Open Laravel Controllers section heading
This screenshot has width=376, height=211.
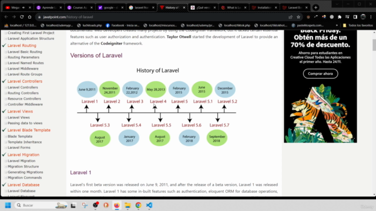(x=25, y=81)
